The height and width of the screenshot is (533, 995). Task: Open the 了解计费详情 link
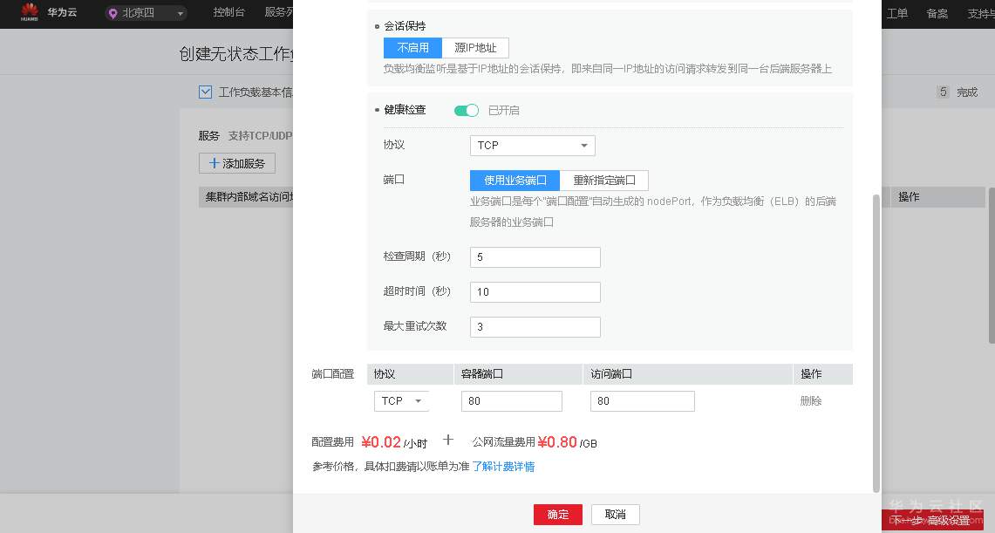[x=503, y=467]
